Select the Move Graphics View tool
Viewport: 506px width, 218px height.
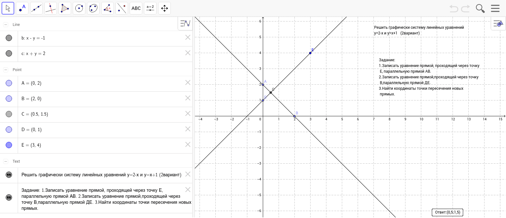164,8
